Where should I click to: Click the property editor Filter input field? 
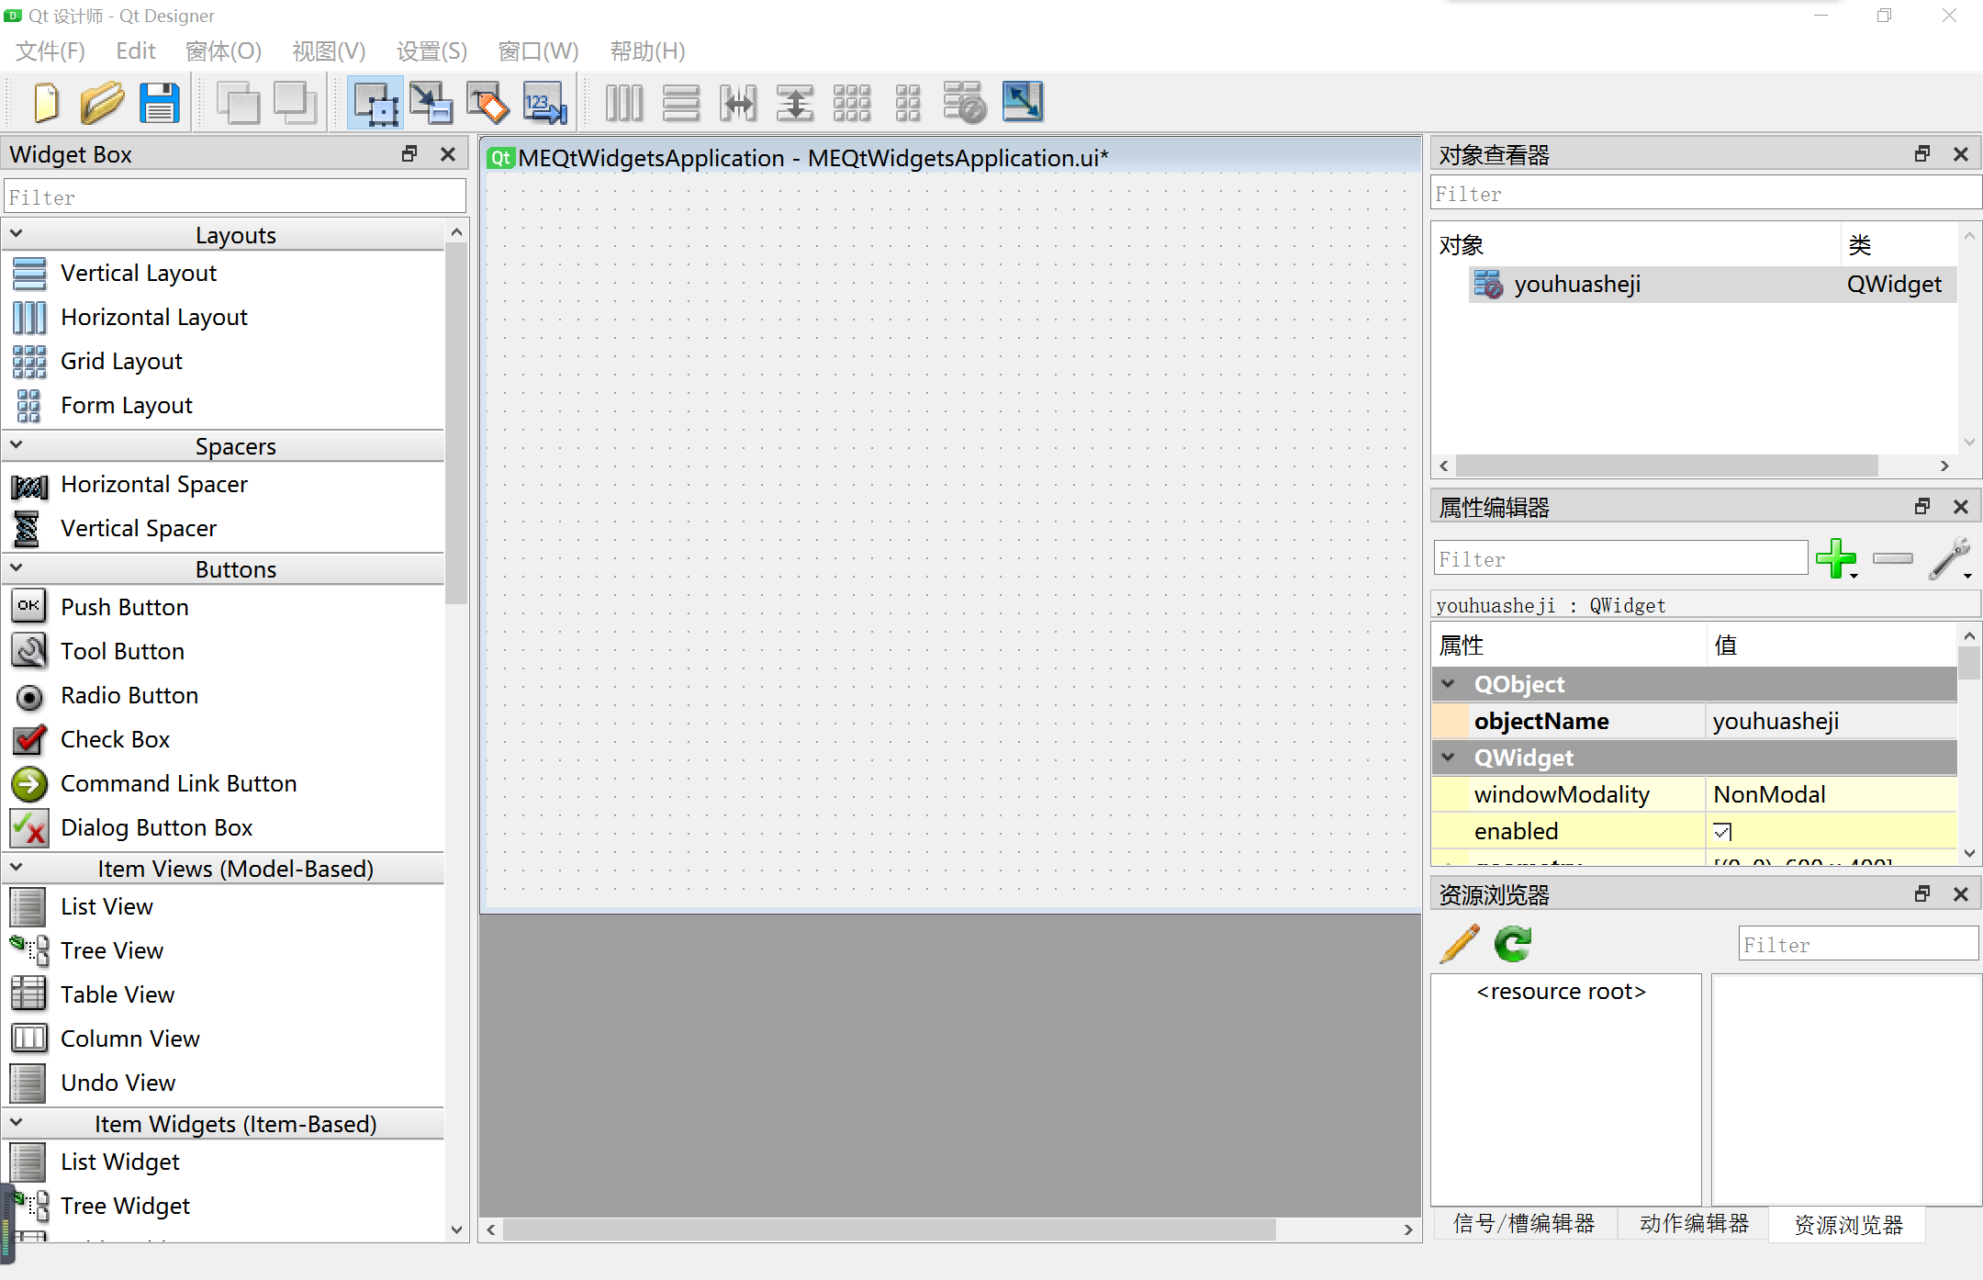point(1620,558)
